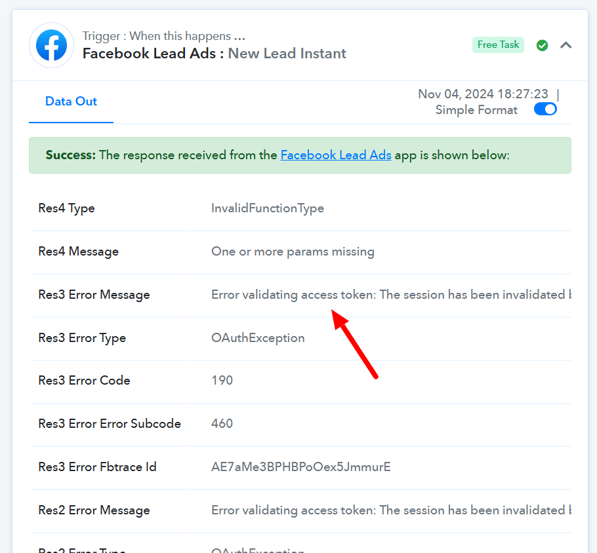Click the Res2 Error Message value text
The width and height of the screenshot is (597, 553).
(x=391, y=510)
